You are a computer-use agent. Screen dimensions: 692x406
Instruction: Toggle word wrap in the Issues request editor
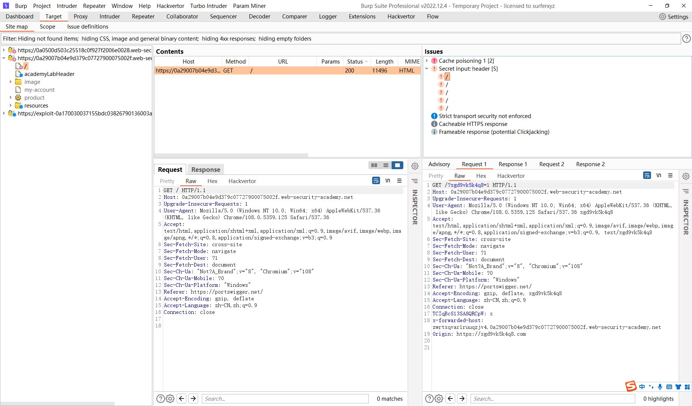[647, 175]
